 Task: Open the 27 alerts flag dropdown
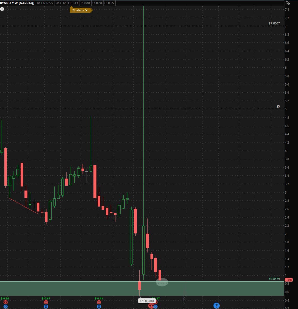tap(78, 10)
